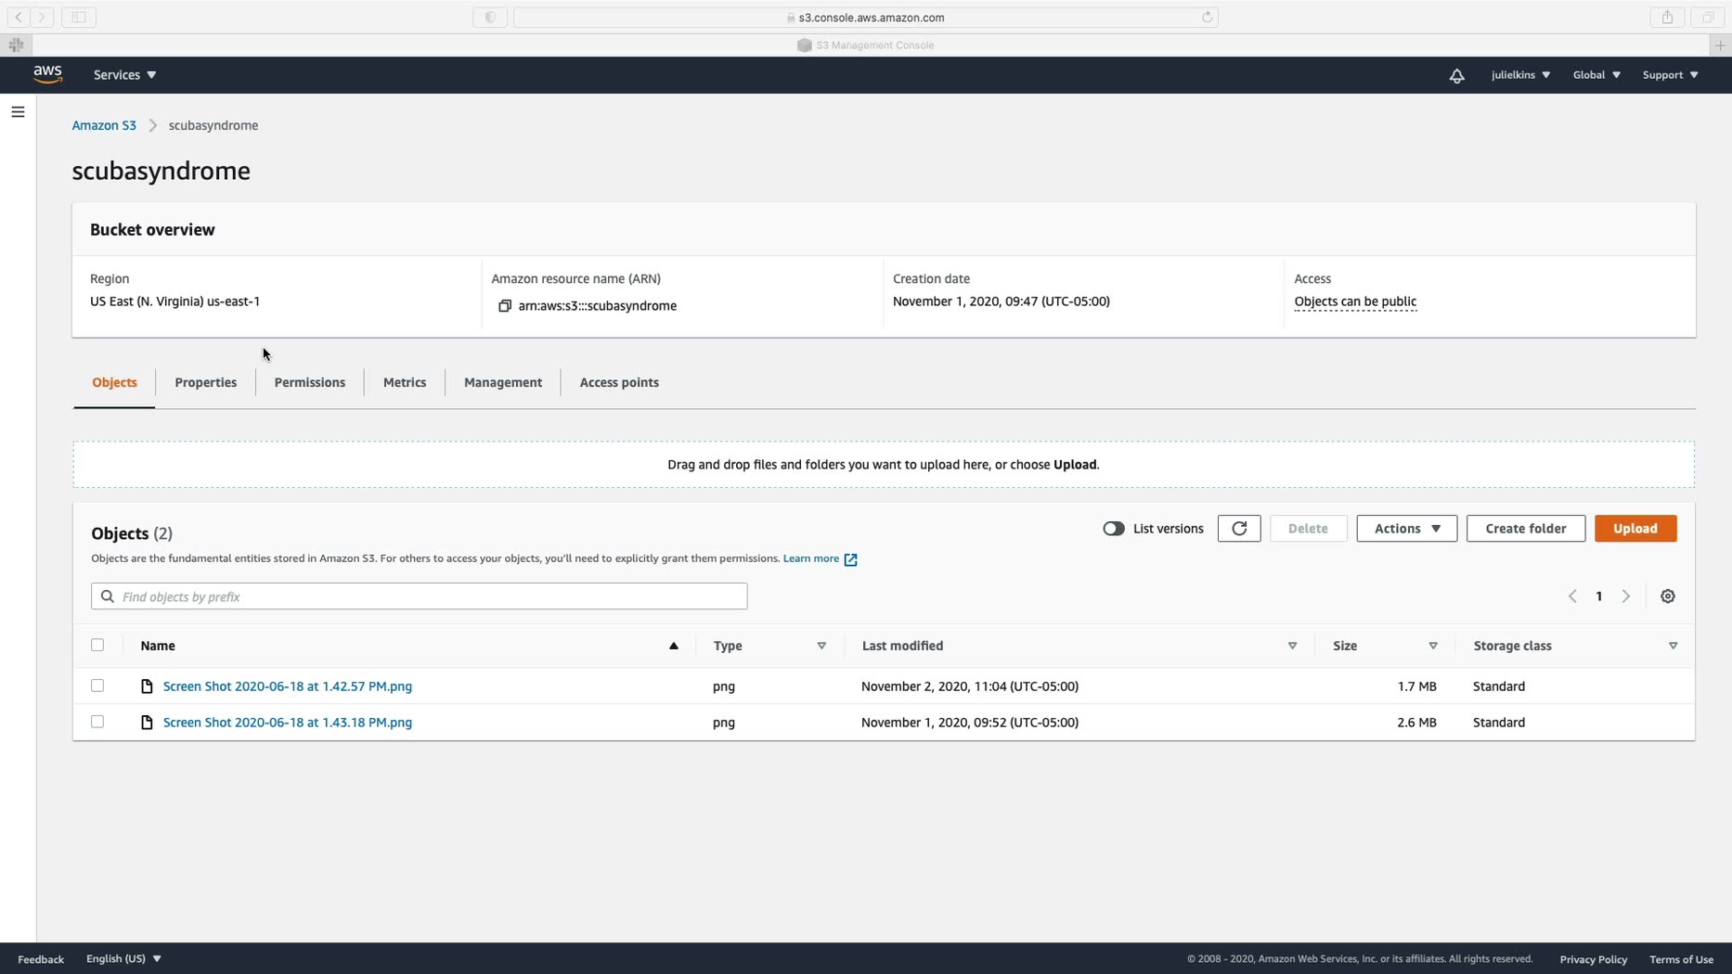Go to previous page of objects

(x=1572, y=596)
